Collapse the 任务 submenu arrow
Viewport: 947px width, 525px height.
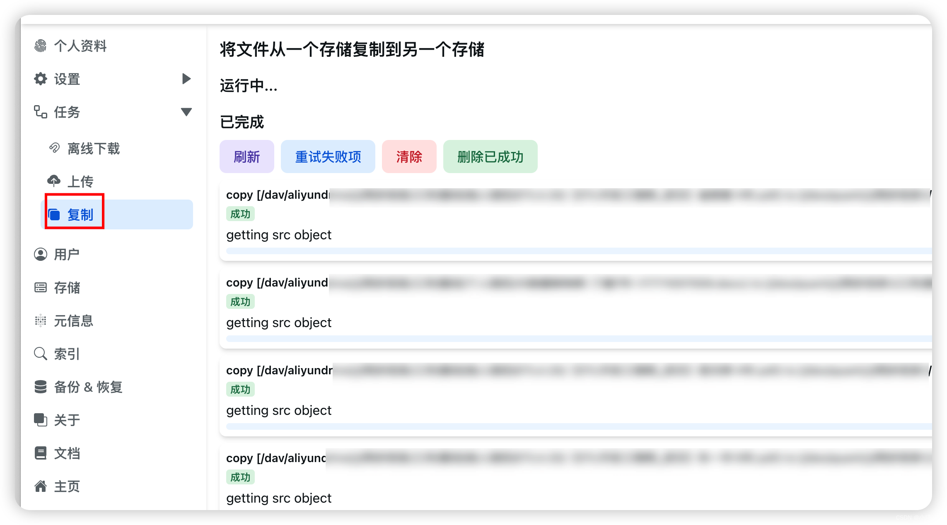(x=186, y=112)
